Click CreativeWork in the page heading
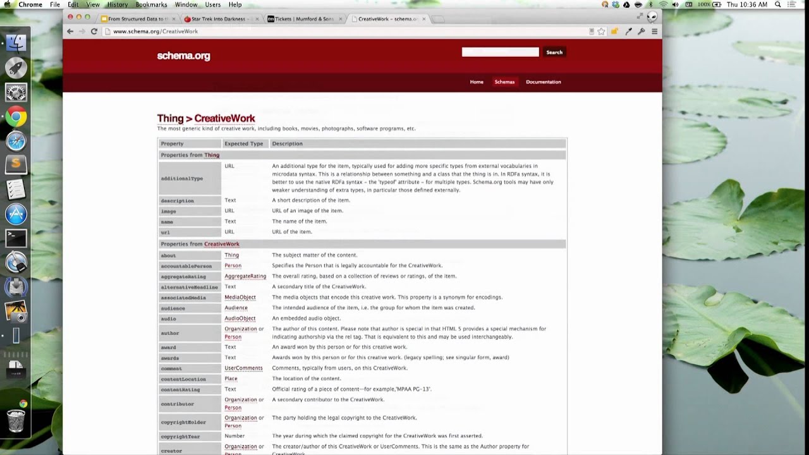Screen dimensions: 809x455 (224, 118)
